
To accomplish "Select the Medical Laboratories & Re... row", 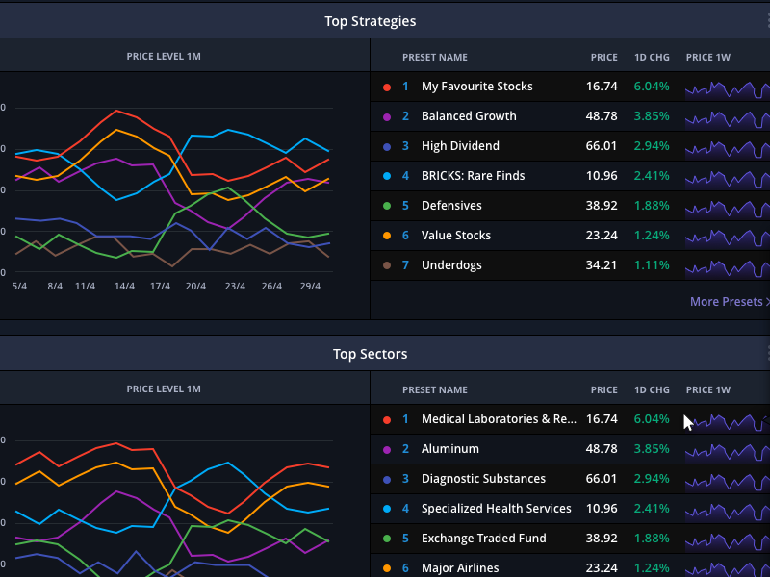I will (x=570, y=419).
